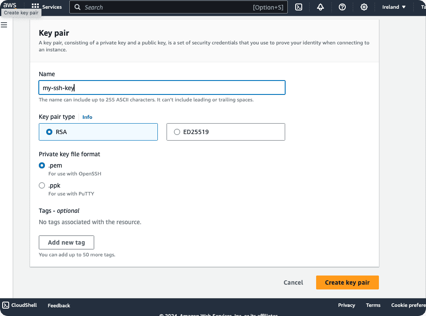Select the RSA key pair type

click(x=49, y=132)
